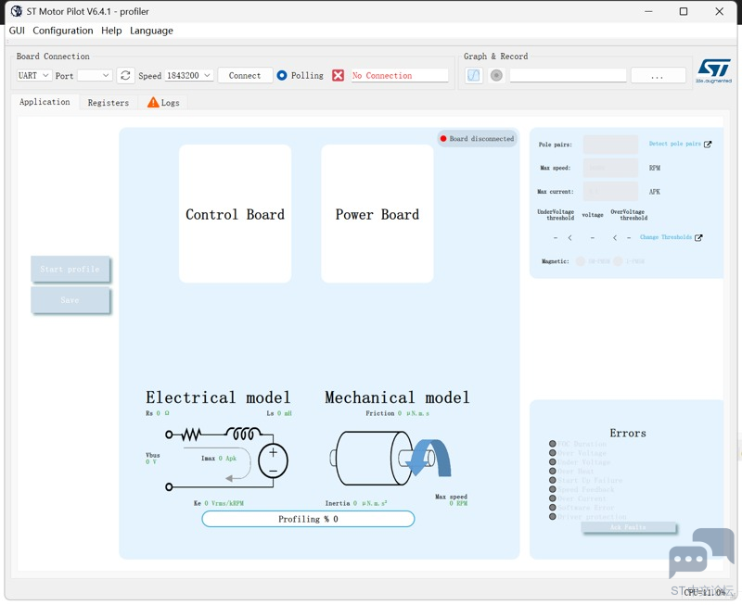742x605 pixels.
Task: Click the red Board disconnected status dot
Action: tap(443, 138)
